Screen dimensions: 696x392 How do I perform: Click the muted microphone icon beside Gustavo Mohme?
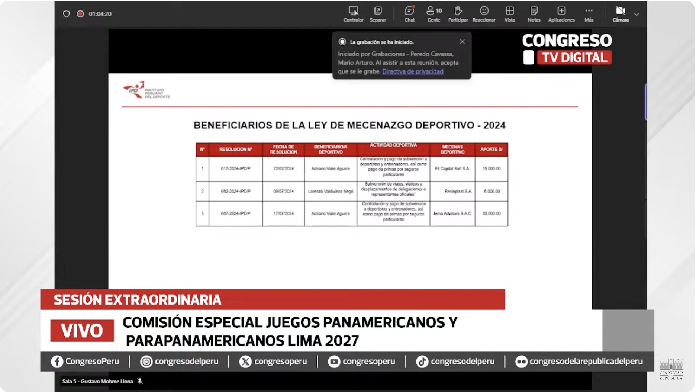[140, 381]
